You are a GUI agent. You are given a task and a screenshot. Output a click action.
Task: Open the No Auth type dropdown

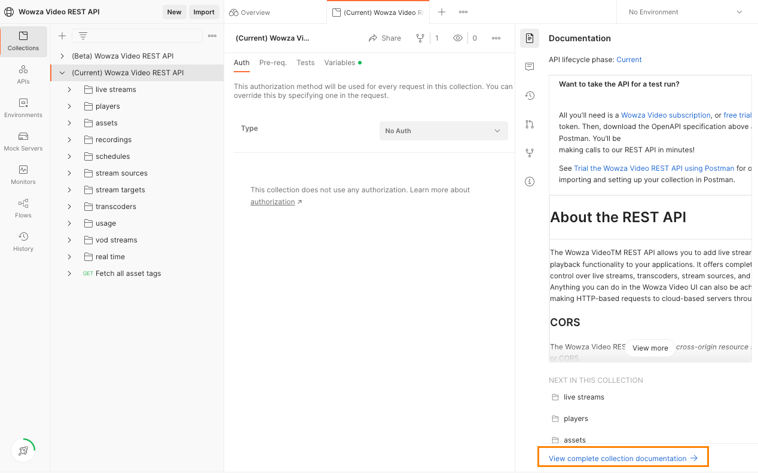(444, 131)
